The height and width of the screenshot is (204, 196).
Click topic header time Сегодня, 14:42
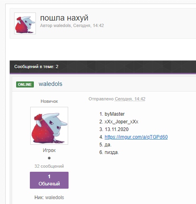point(88,25)
